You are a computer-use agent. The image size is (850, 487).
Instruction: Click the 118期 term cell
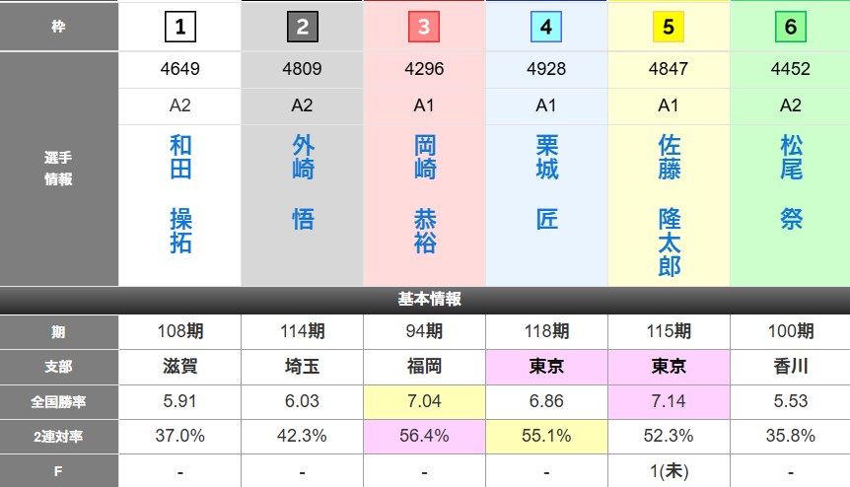pyautogui.click(x=547, y=331)
